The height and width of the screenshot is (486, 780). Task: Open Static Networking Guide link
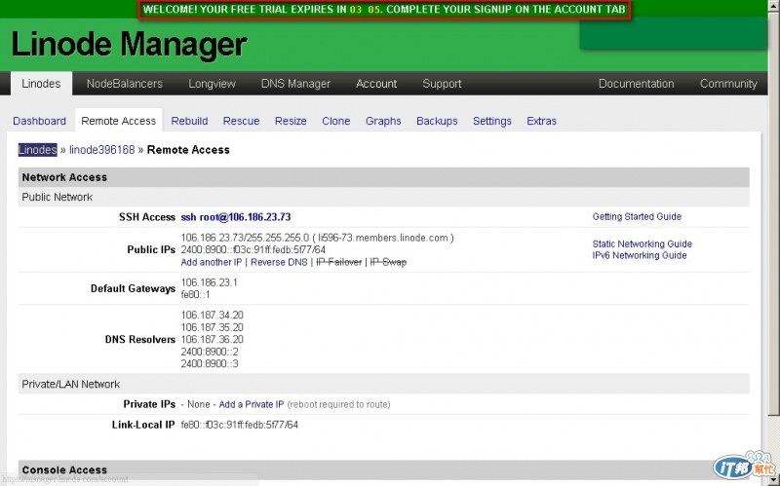tap(643, 244)
